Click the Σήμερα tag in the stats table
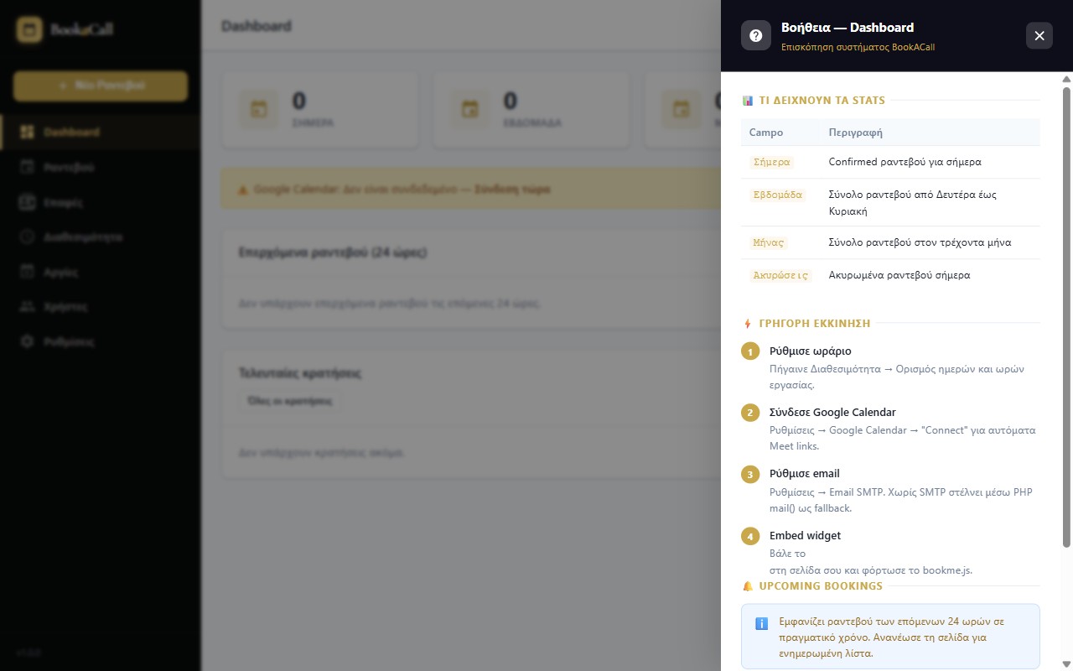The image size is (1073, 671). coord(771,162)
